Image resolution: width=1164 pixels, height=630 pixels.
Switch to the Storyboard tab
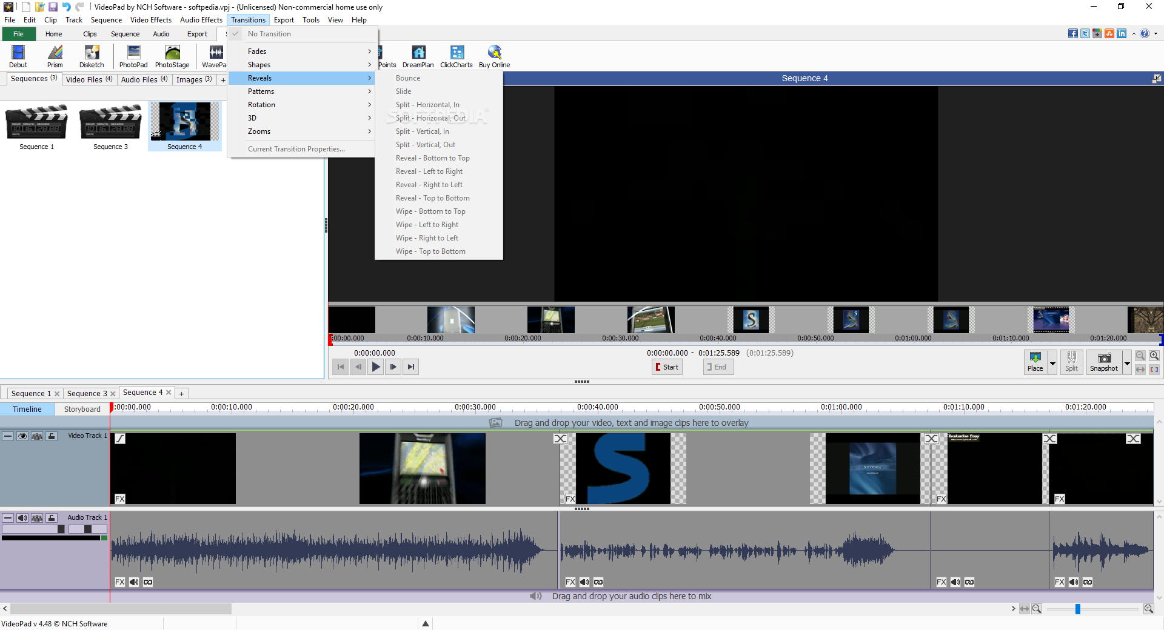[82, 409]
